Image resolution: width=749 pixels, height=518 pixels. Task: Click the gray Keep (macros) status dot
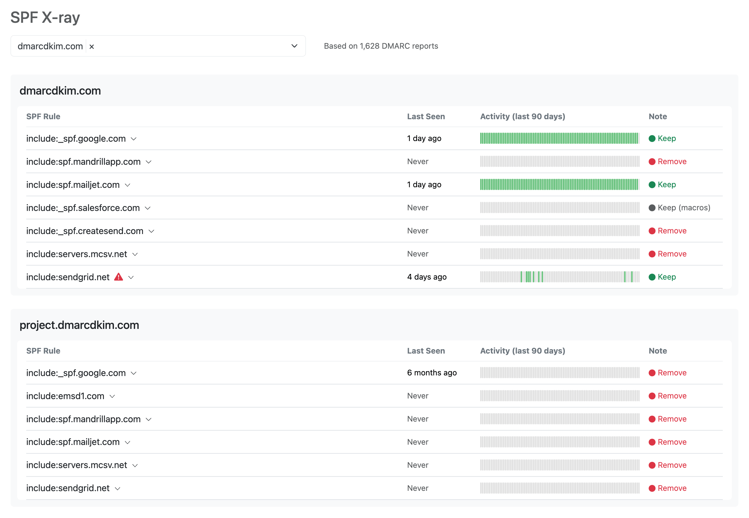tap(652, 208)
